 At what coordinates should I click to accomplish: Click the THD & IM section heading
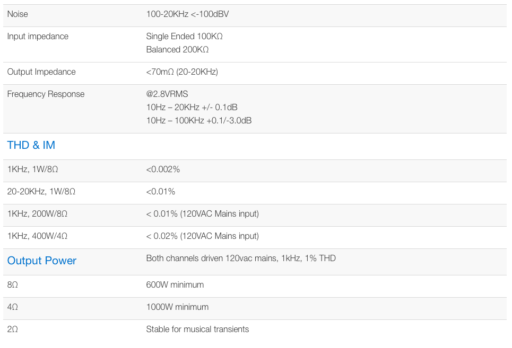(31, 145)
